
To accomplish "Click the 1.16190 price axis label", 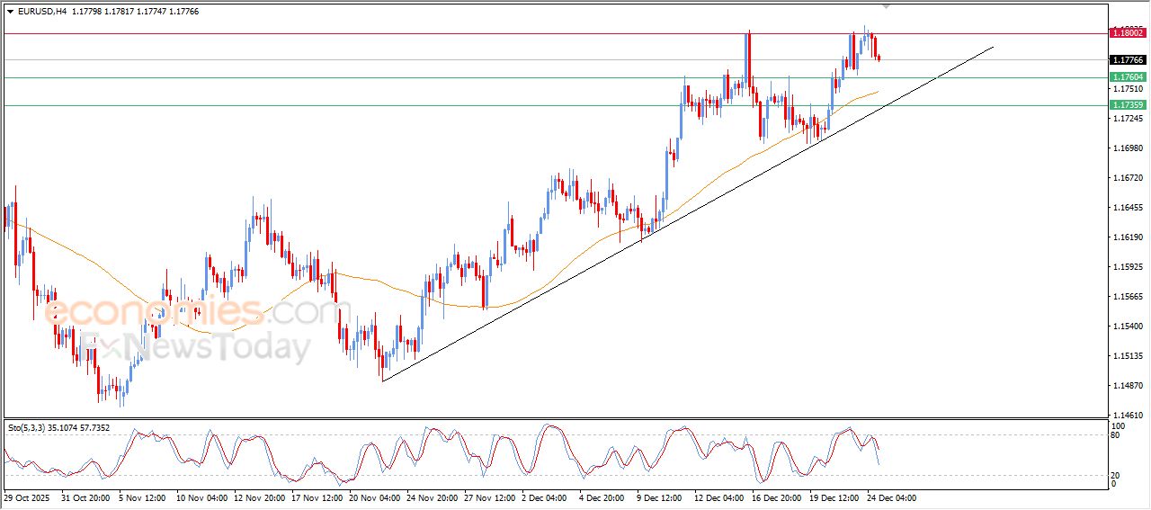I will click(1128, 237).
